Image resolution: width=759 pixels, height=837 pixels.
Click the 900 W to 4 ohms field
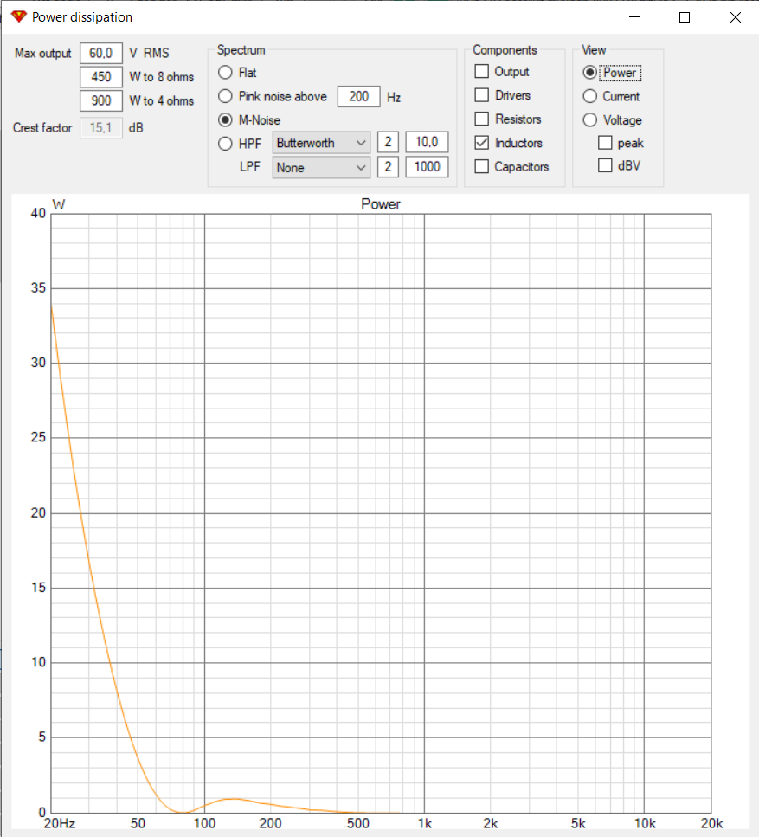pyautogui.click(x=101, y=100)
